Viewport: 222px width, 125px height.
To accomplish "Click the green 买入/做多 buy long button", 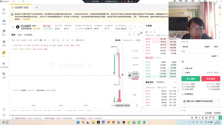I will [191, 79].
